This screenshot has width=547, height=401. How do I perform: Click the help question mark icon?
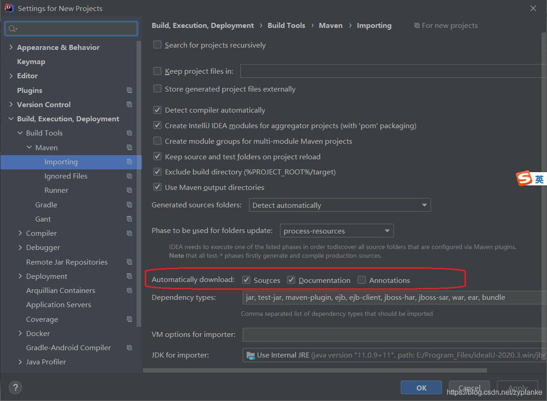[15, 387]
